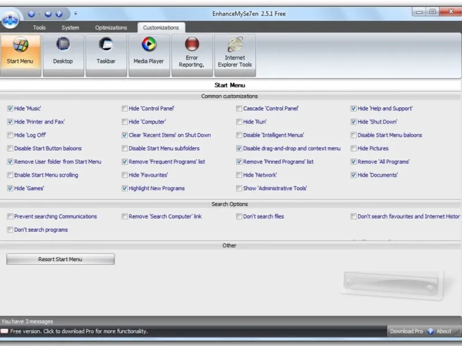Open the EnhanceMySe7en application orb menu
Viewport: 462px width, 346px height.
click(x=10, y=20)
